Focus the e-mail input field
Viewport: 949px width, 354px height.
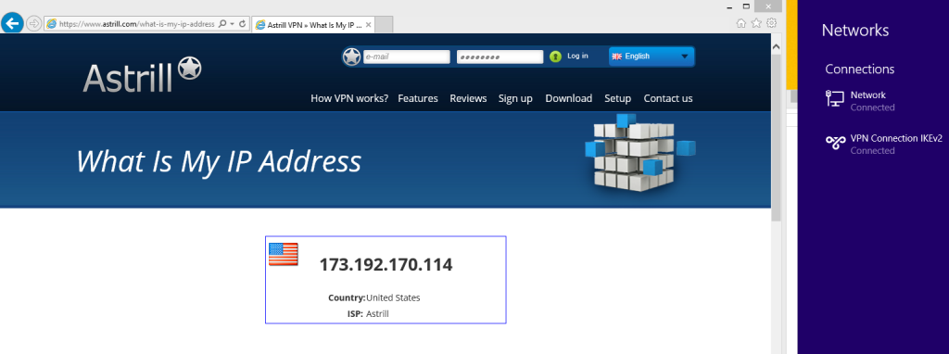(406, 57)
